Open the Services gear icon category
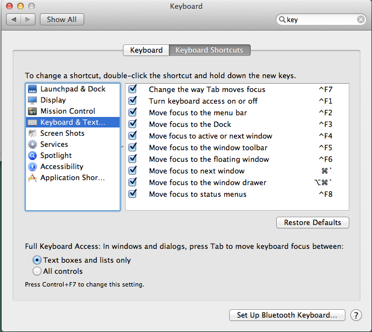Viewport: 372px width, 332px height. pos(32,145)
